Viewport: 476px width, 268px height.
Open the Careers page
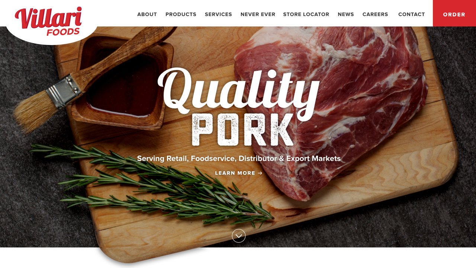point(375,15)
